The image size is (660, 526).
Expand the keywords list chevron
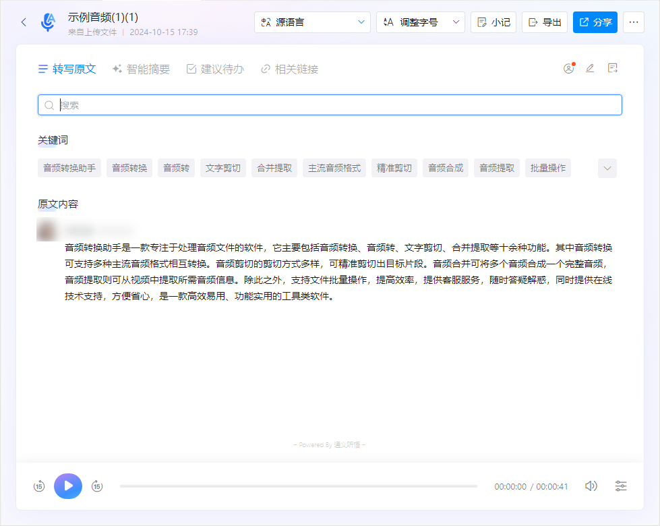(607, 169)
